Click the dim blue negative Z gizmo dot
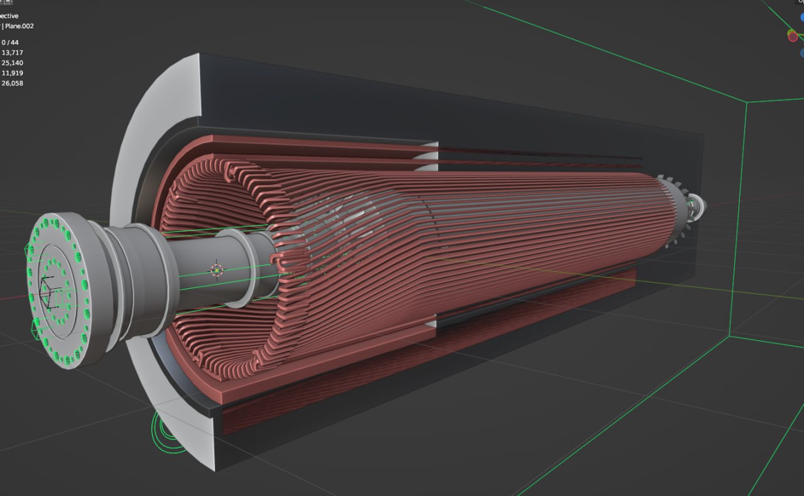 [x=802, y=53]
